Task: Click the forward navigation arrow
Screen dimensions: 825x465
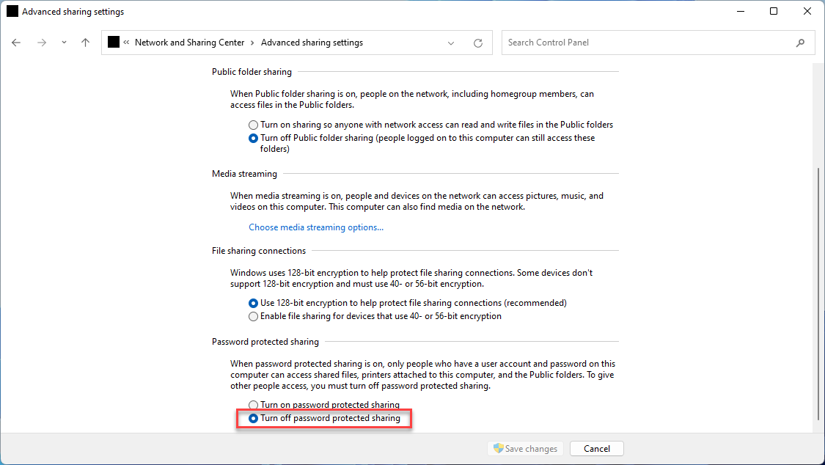Action: (42, 43)
